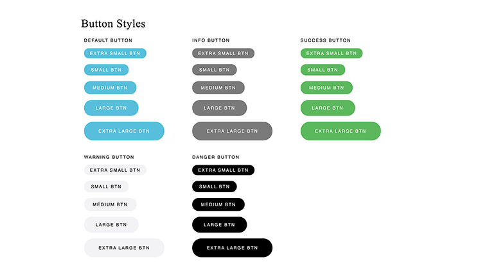This screenshot has height=271, width=487.
Task: Click the green Small Btn under Success Button
Action: [x=323, y=70]
